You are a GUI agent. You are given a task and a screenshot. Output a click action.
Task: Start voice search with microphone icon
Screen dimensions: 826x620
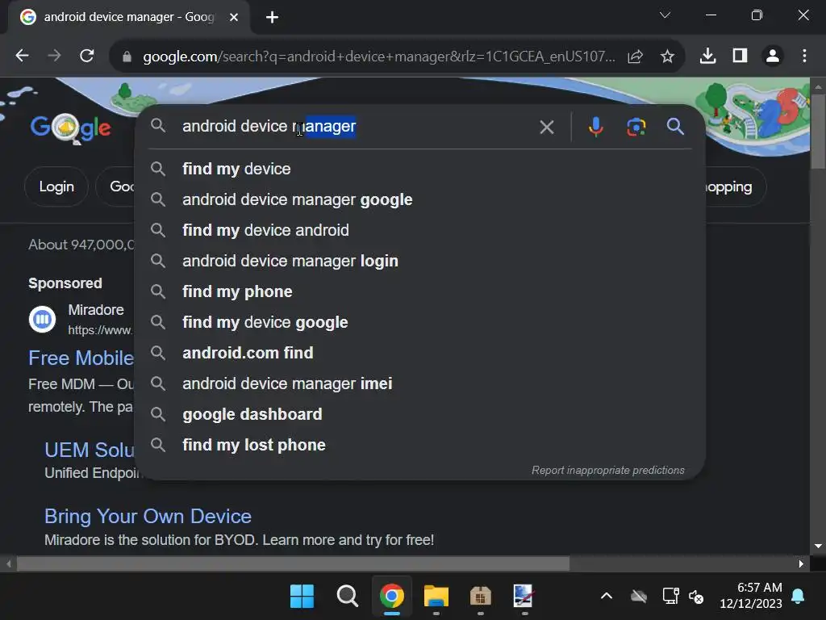pos(596,127)
